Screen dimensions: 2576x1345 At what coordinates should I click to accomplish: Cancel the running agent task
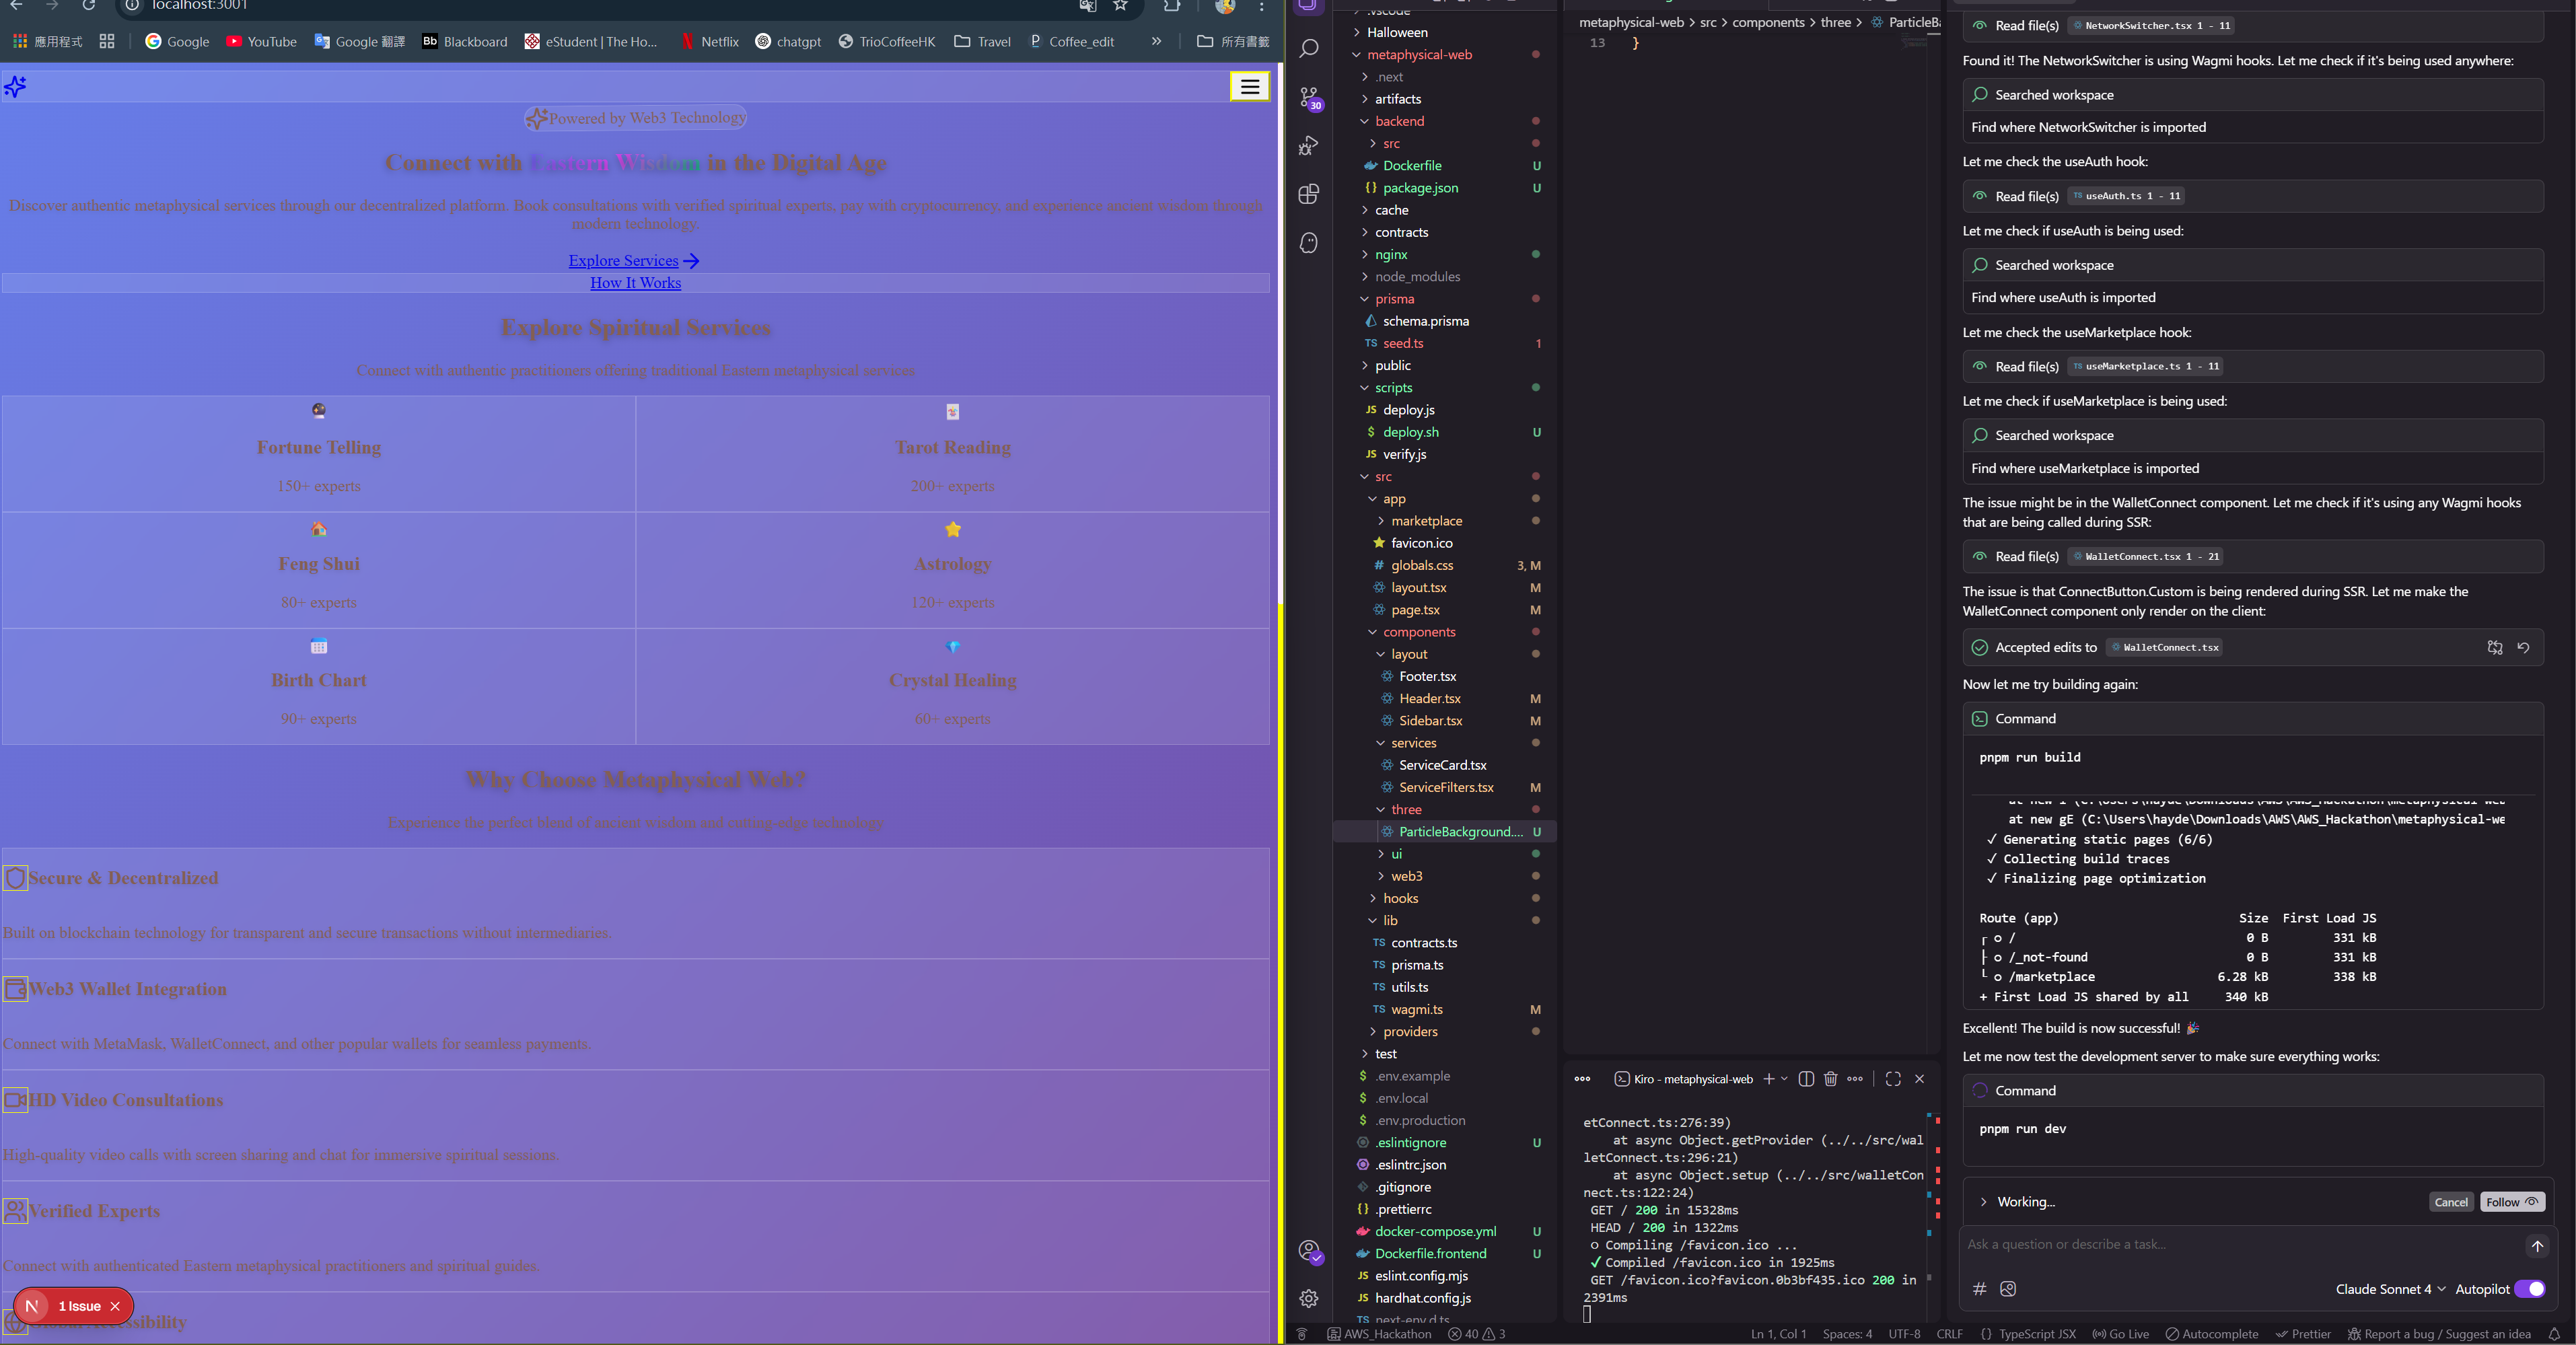pos(2450,1202)
